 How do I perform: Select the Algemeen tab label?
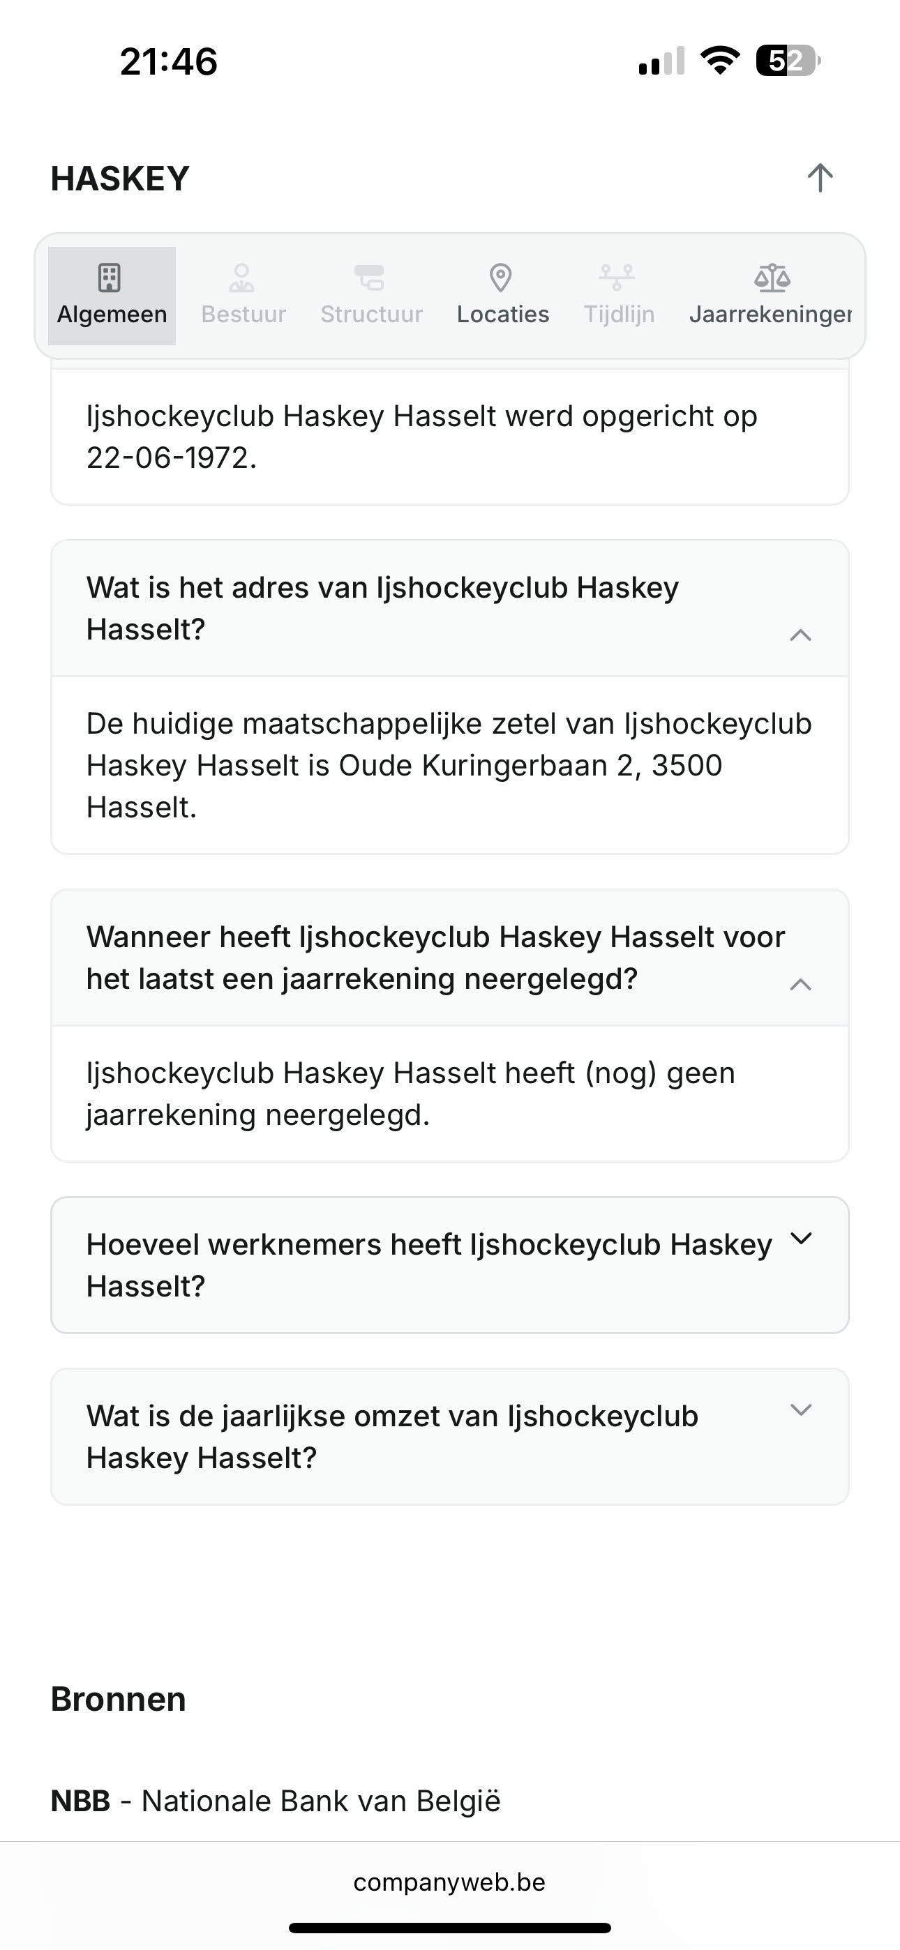click(112, 314)
